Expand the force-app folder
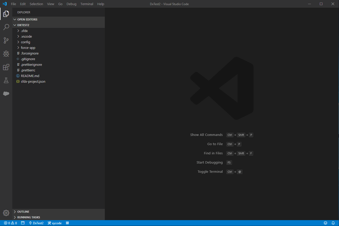 tap(59, 48)
